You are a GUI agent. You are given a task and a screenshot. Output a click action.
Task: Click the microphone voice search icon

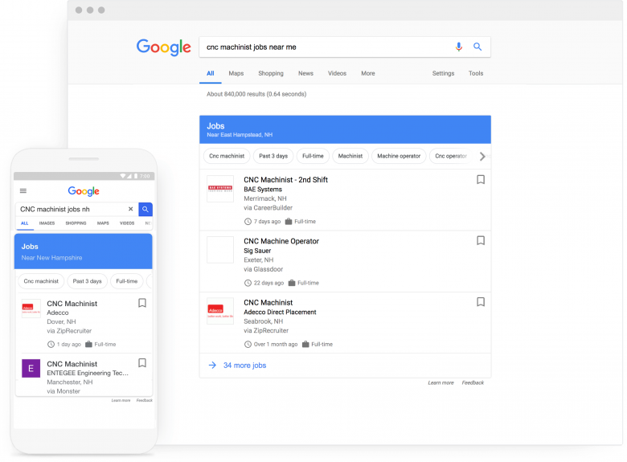(x=459, y=47)
